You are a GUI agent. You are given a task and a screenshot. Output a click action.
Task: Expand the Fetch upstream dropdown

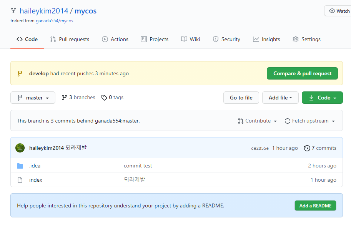[x=310, y=121]
